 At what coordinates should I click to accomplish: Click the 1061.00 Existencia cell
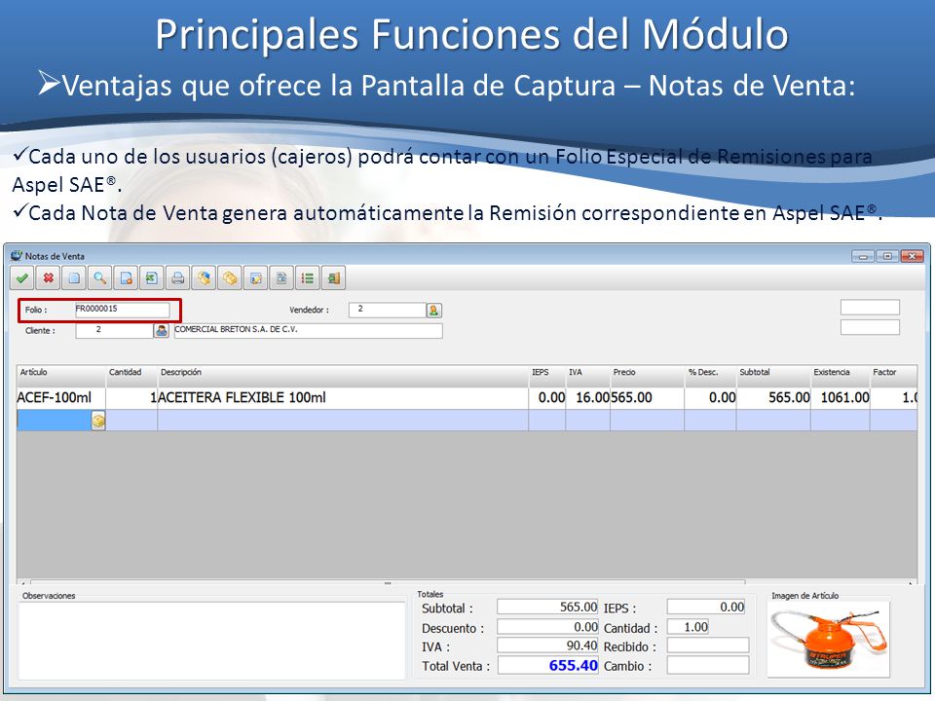click(x=841, y=397)
